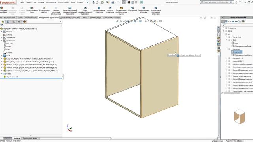Viewport: 253px width, 142px height.
Task: Switch to the Анализировать tab
Action: (31, 17)
